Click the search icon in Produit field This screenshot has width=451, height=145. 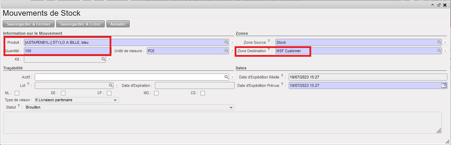tap(227, 42)
